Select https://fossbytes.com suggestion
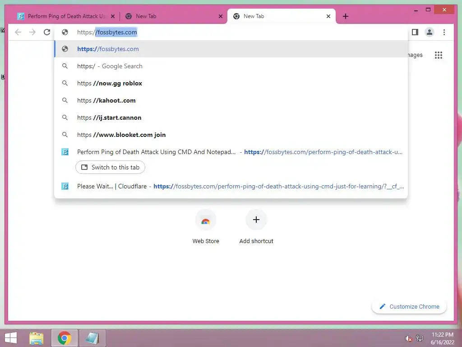The image size is (462, 347). (231, 49)
